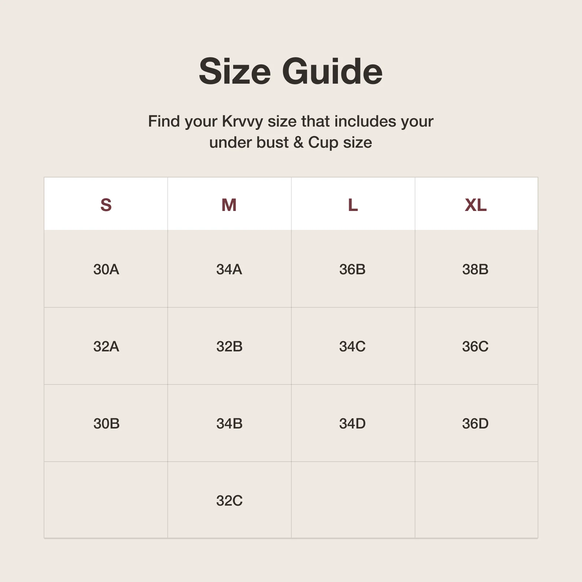Image resolution: width=582 pixels, height=582 pixels.
Task: Select the 36C size cell
Action: 475,347
